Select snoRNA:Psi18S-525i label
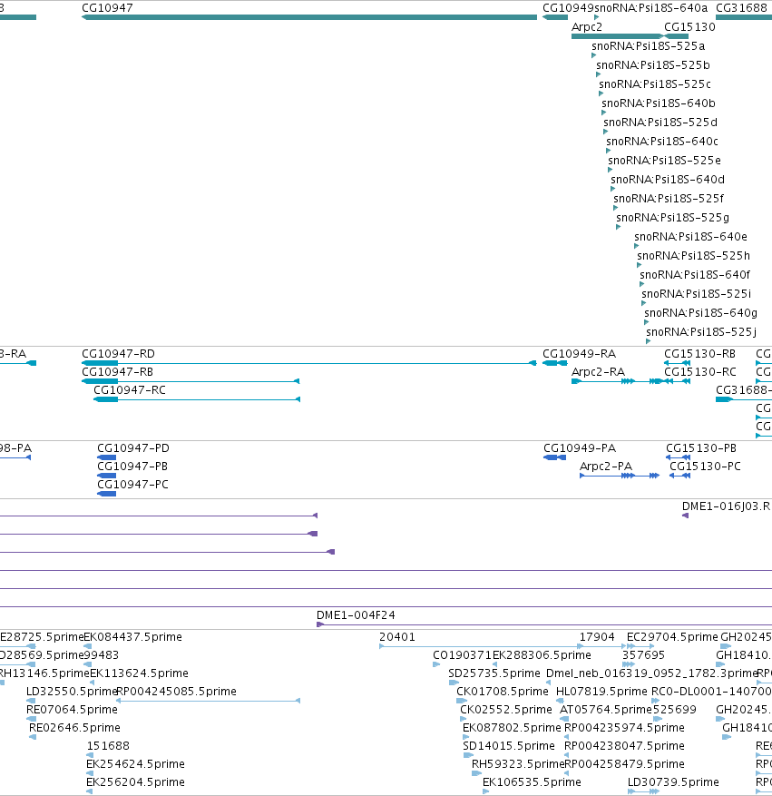Viewport: 772px width, 796px height. point(697,294)
